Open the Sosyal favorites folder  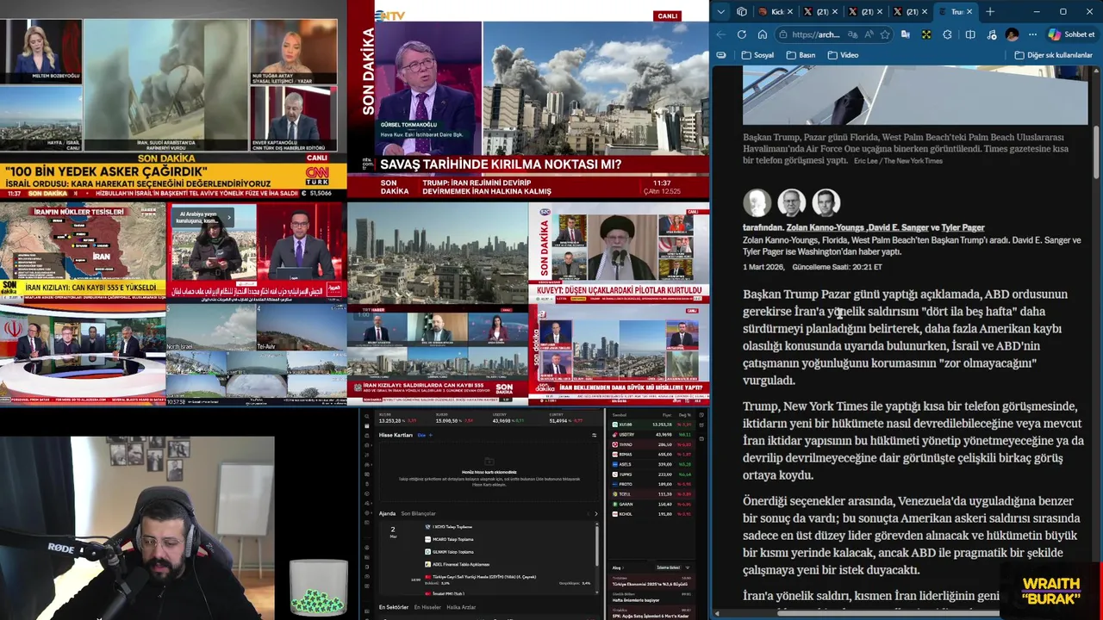(757, 55)
